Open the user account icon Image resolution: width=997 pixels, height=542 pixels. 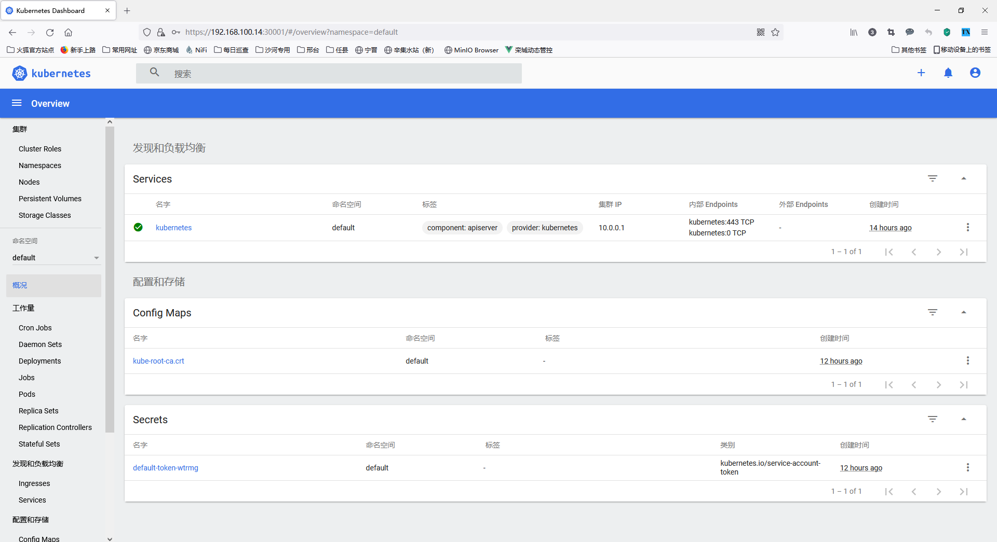975,73
